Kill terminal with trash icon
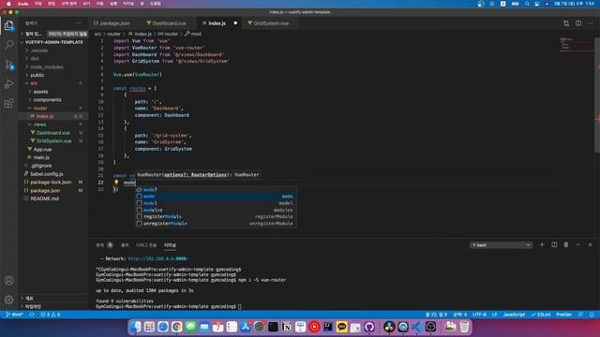600x337 pixels. [x=566, y=244]
